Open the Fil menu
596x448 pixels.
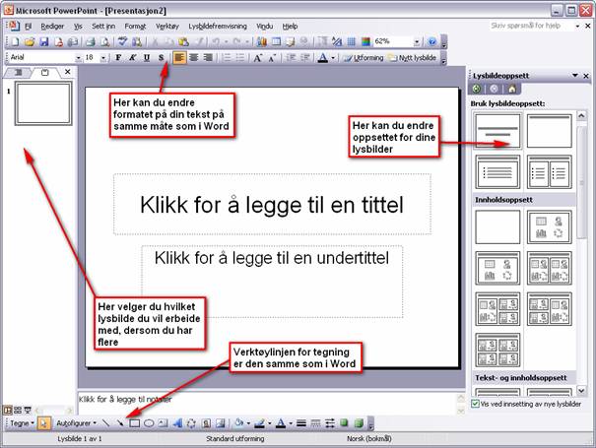29,27
